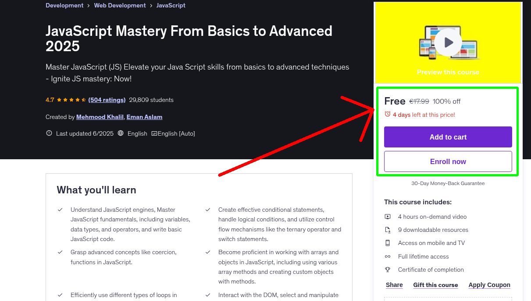Open instructor Eman Aslam's profile

(x=144, y=117)
